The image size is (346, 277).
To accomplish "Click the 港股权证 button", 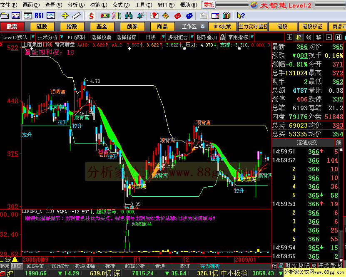I will pos(312,27).
